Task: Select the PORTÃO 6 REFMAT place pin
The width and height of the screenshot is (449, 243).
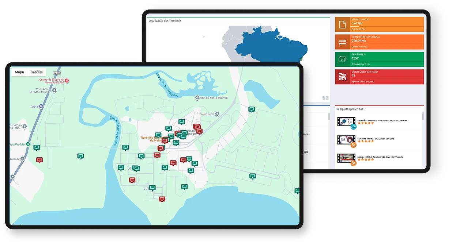Action: pos(54,90)
